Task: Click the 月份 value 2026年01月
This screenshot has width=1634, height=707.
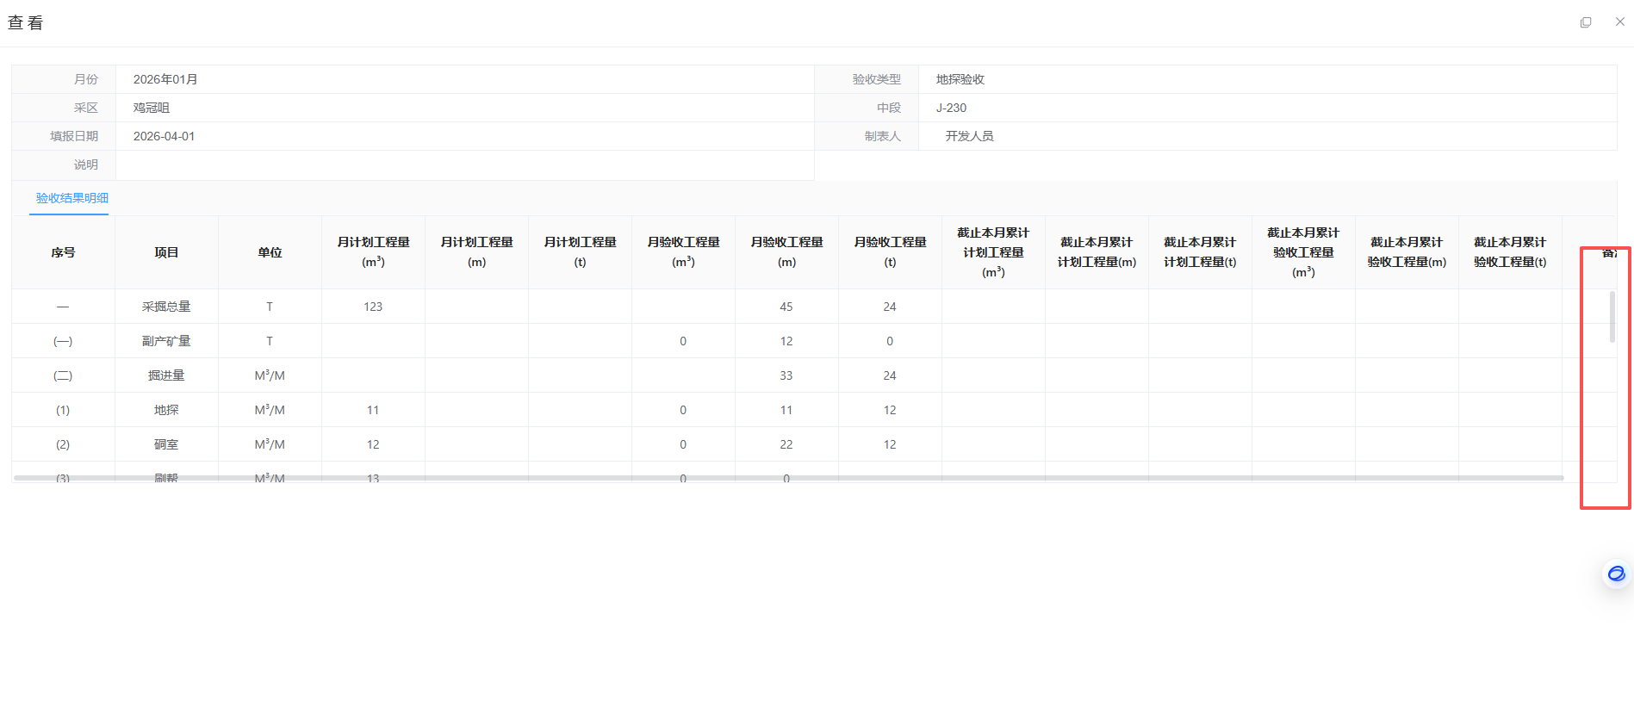Action: [x=165, y=79]
